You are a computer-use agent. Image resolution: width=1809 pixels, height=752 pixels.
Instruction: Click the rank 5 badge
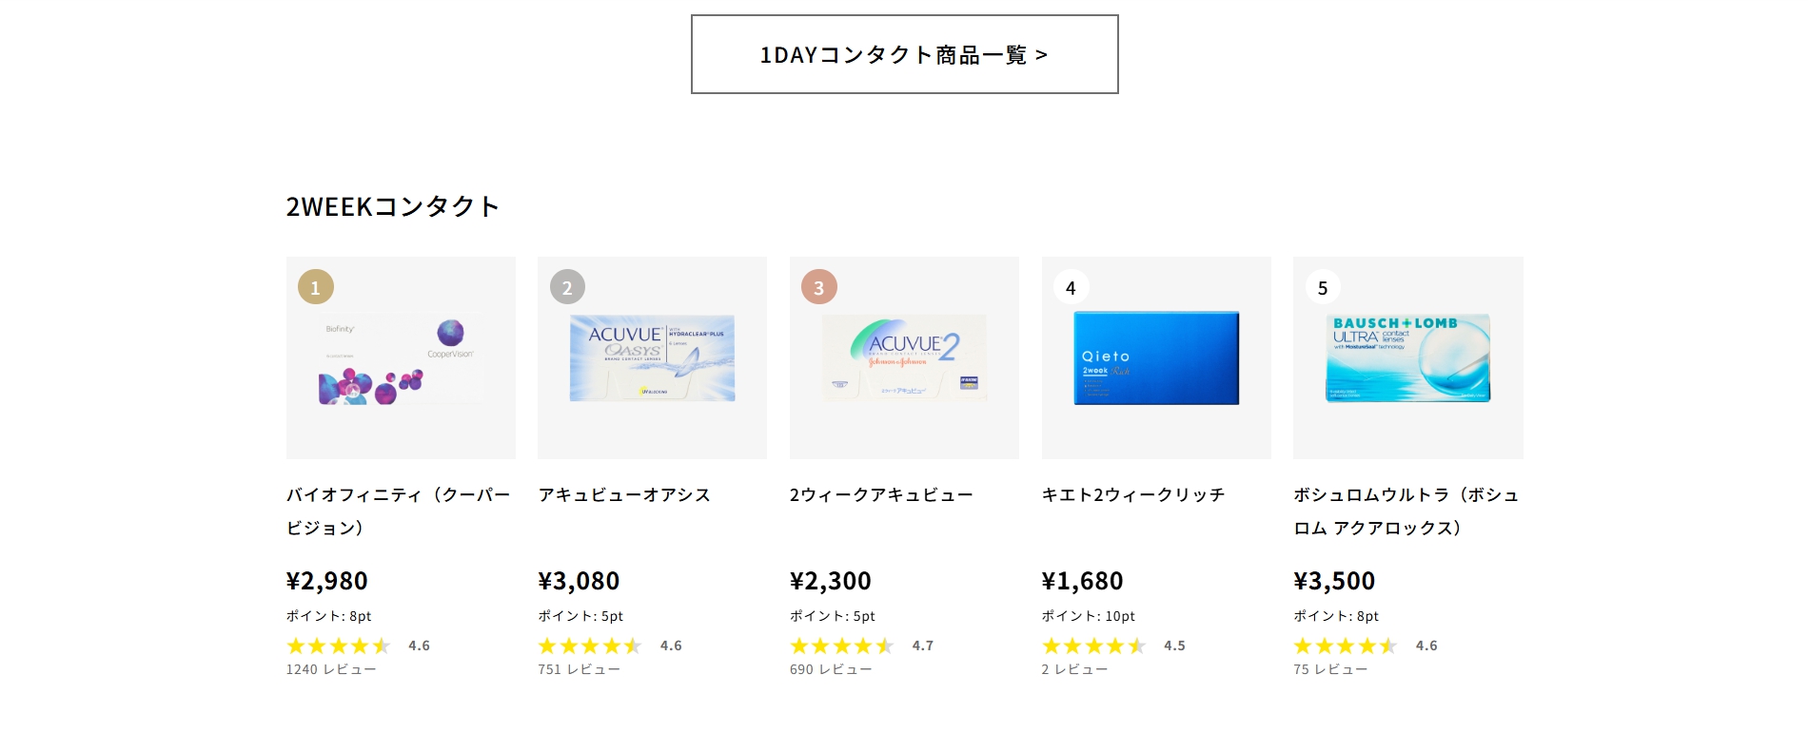pos(1323,287)
